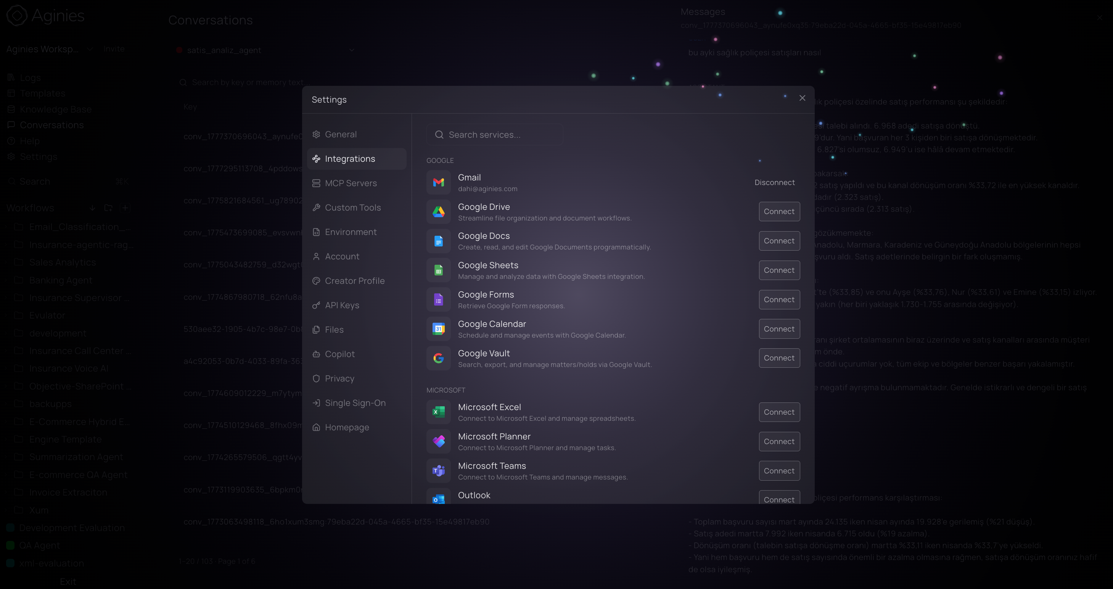Focus the Search services input field
1113x589 pixels.
click(x=495, y=135)
